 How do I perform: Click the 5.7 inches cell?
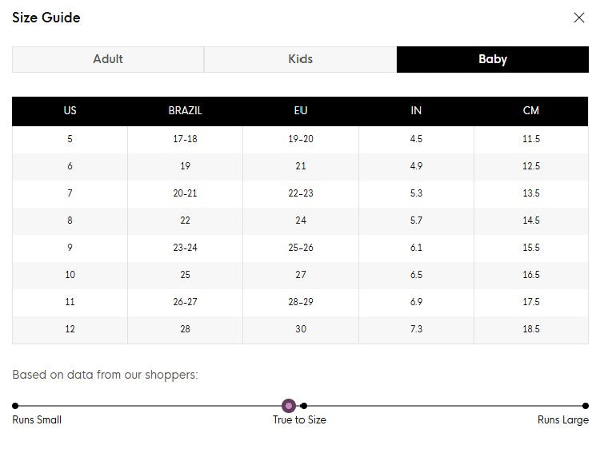[416, 221]
